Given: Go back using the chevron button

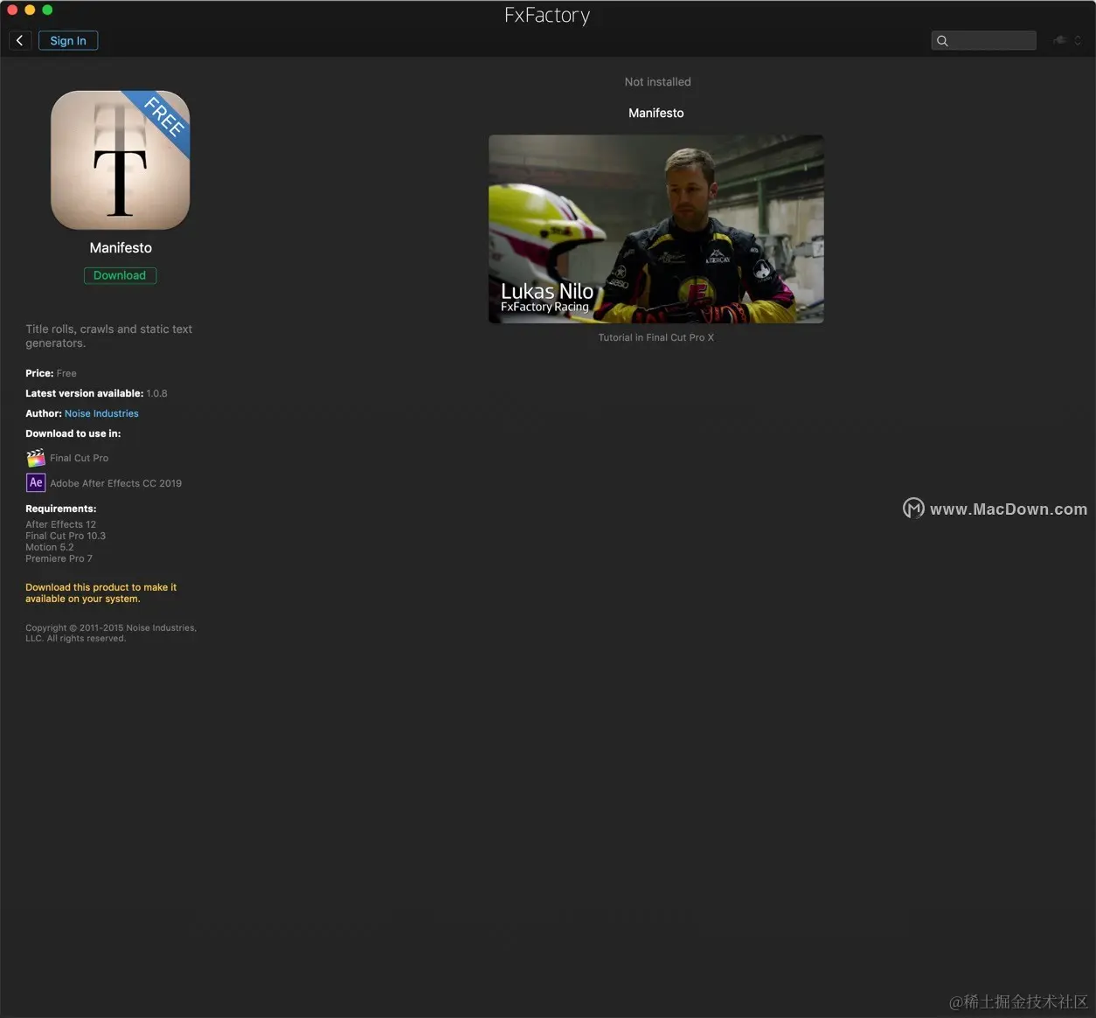Looking at the screenshot, I should click(x=20, y=40).
